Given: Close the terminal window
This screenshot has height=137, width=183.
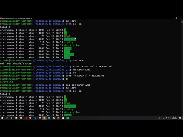Looking at the screenshot, I should [180, 18].
